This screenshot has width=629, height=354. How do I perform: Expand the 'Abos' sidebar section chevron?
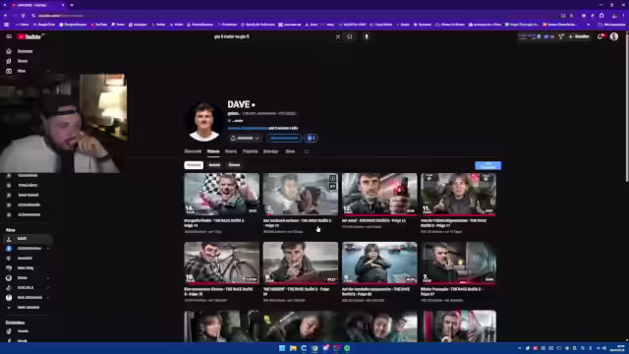point(48,71)
